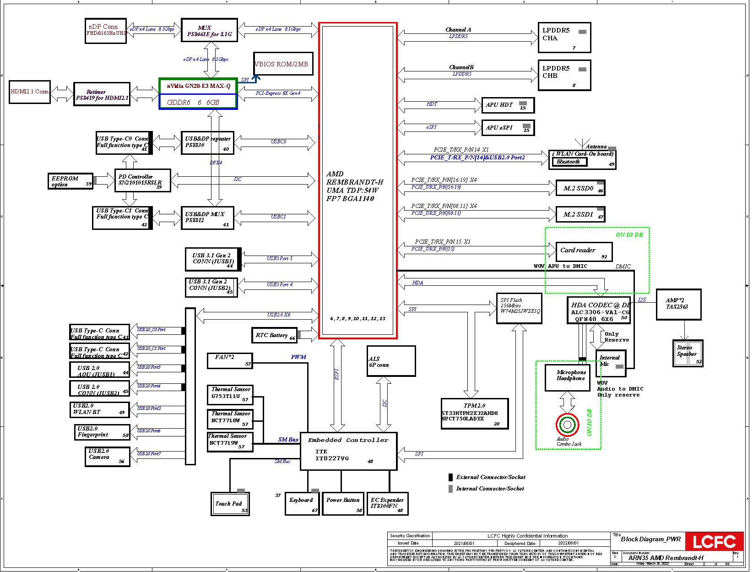The width and height of the screenshot is (753, 572).
Task: Click the Power Button block
Action: click(343, 504)
